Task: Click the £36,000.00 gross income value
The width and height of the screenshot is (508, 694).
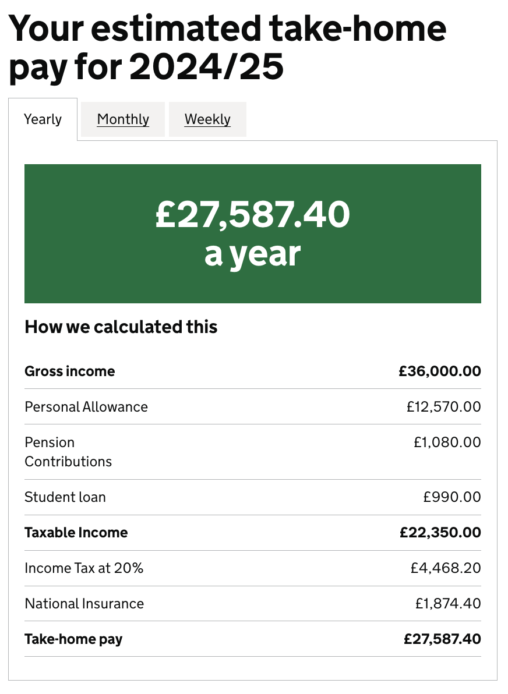Action: point(440,371)
